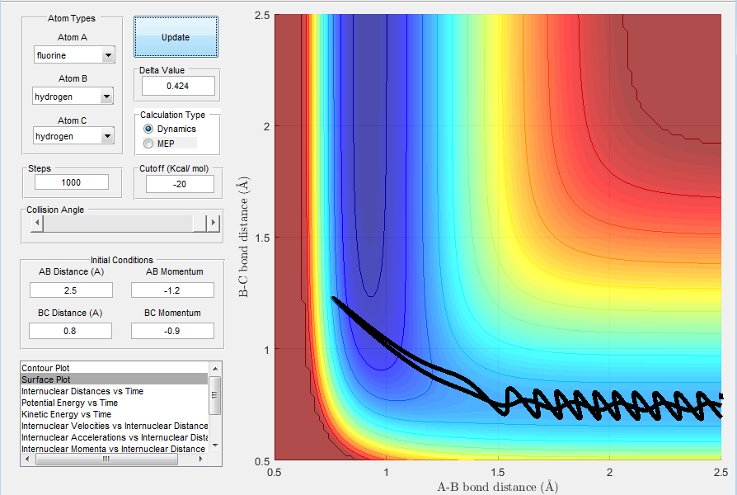Screen dimensions: 737x495
Task: Click the AB Distance input field
Action: click(71, 290)
